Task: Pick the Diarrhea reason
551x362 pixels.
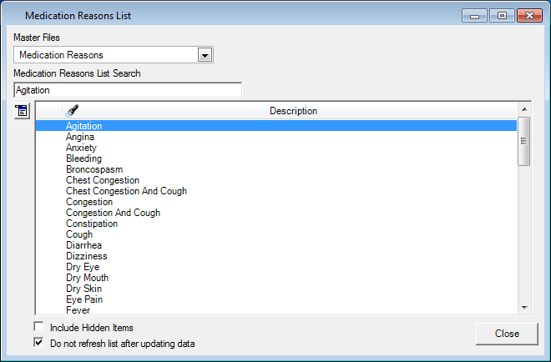Action: (x=84, y=245)
